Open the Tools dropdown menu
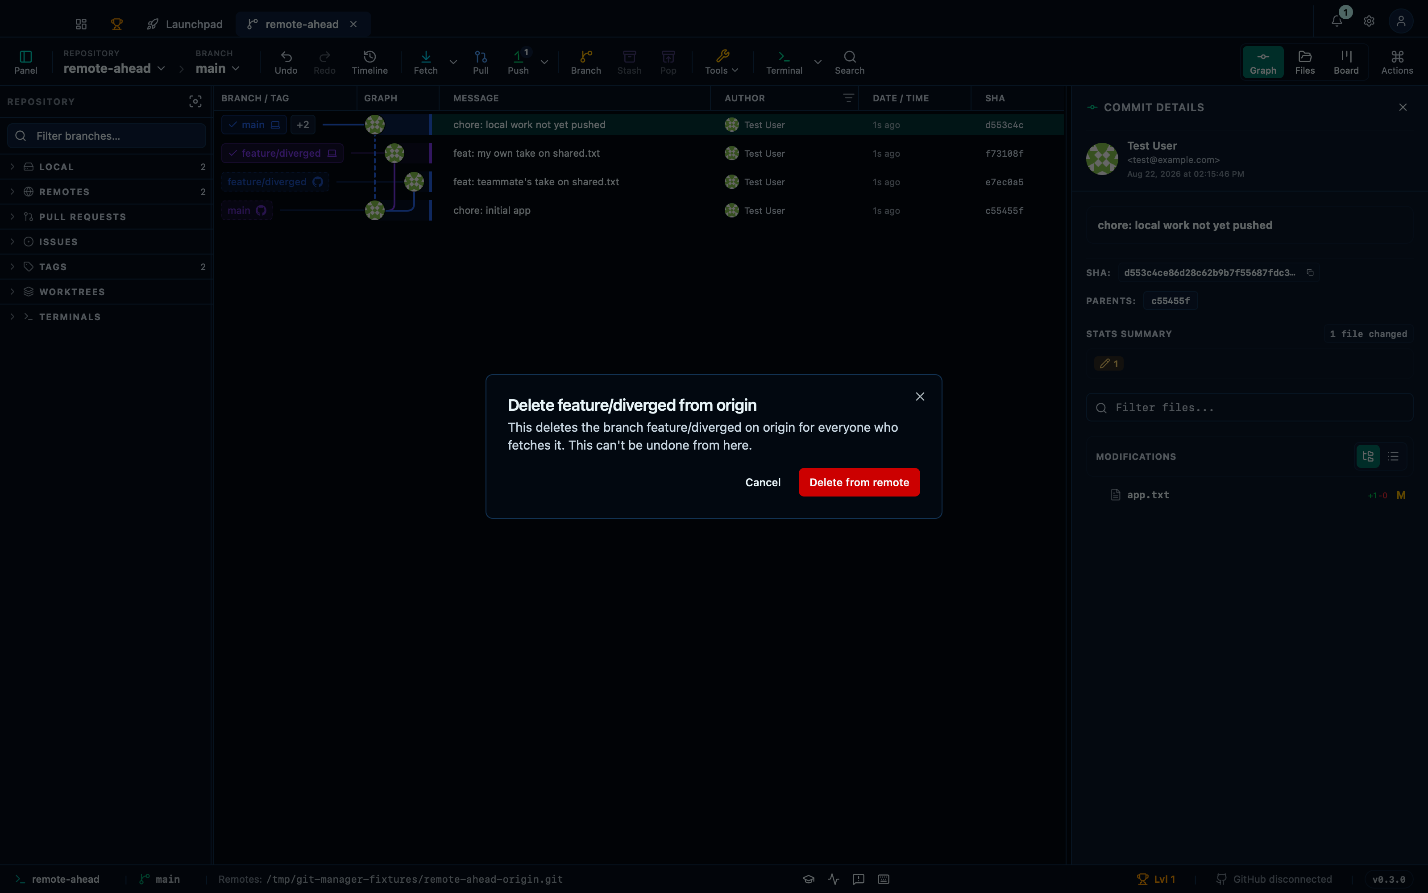 point(722,62)
